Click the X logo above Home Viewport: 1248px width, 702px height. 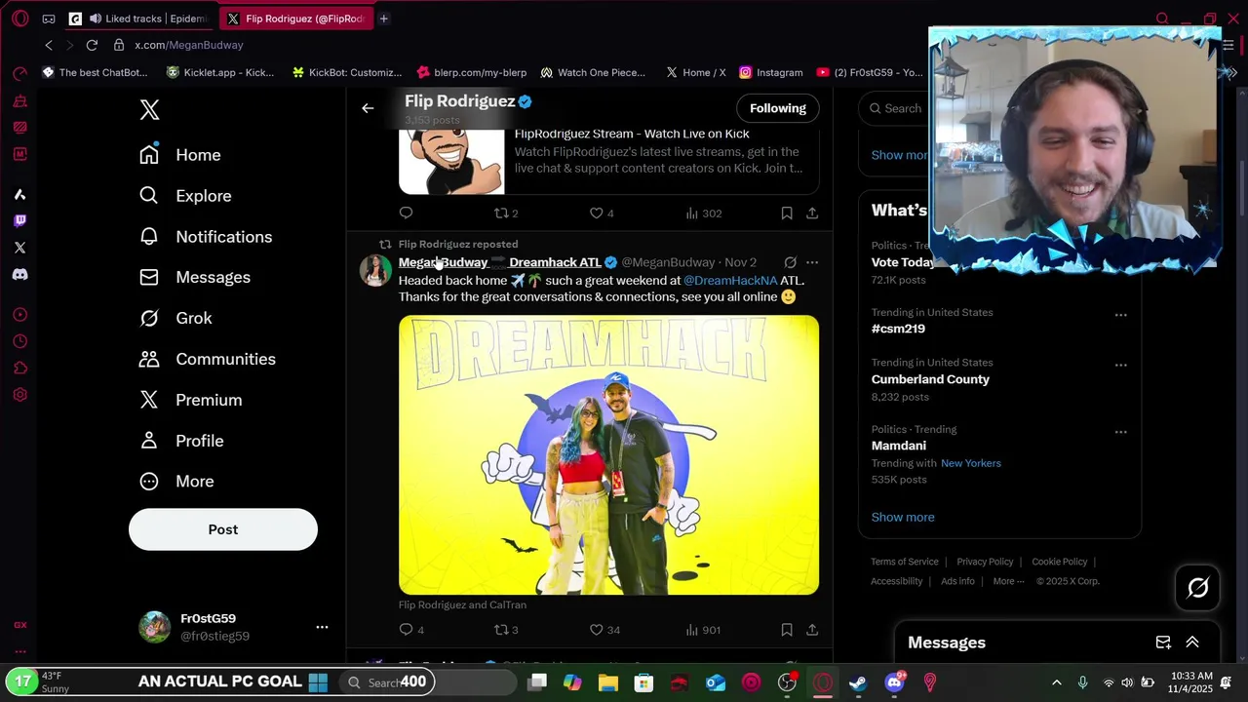click(x=149, y=109)
